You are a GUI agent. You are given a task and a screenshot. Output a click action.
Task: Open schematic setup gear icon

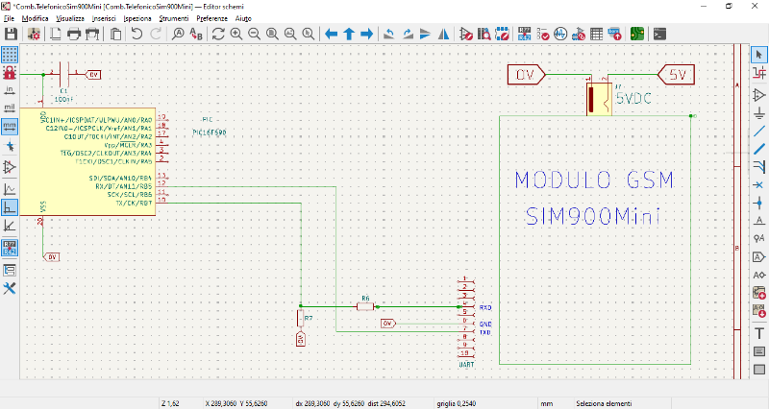34,34
